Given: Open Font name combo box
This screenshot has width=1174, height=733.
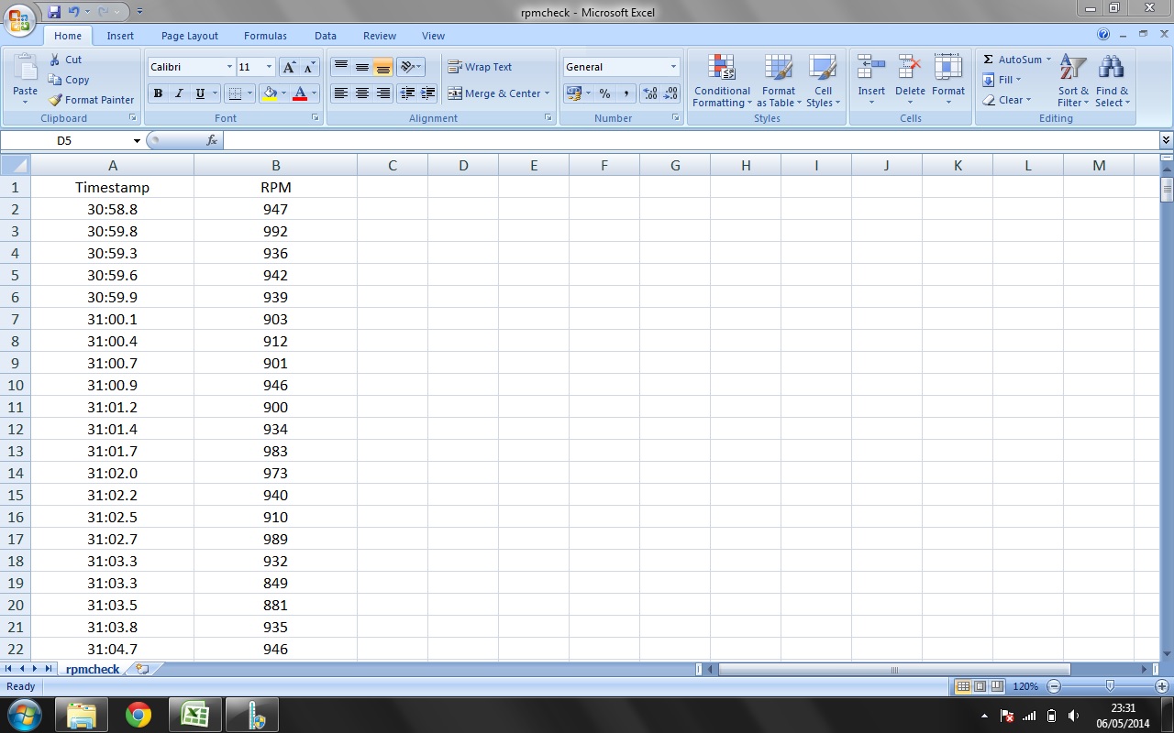Looking at the screenshot, I should (x=191, y=67).
